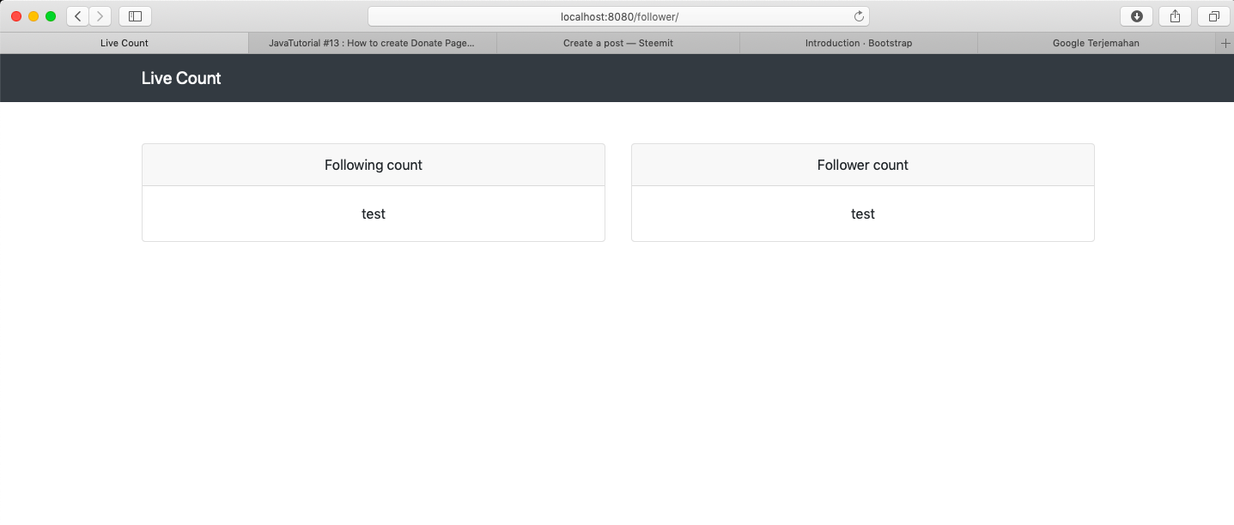Close the window with the red button
The height and width of the screenshot is (525, 1234).
click(x=16, y=16)
